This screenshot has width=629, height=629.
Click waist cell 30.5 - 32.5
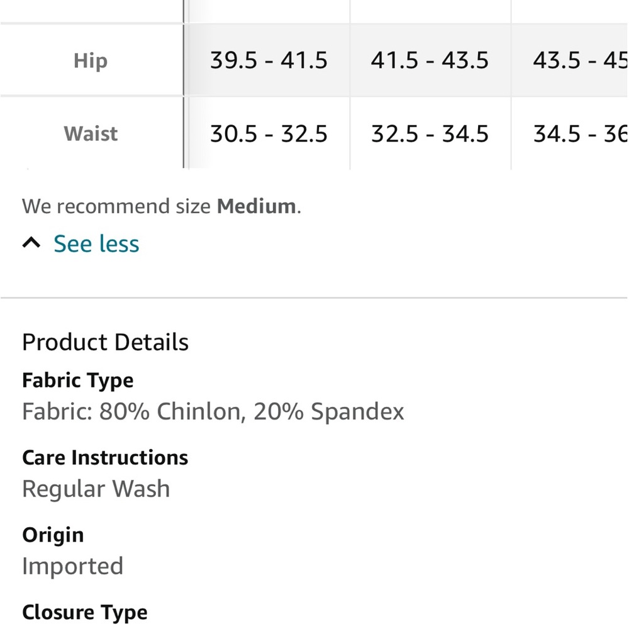click(269, 134)
